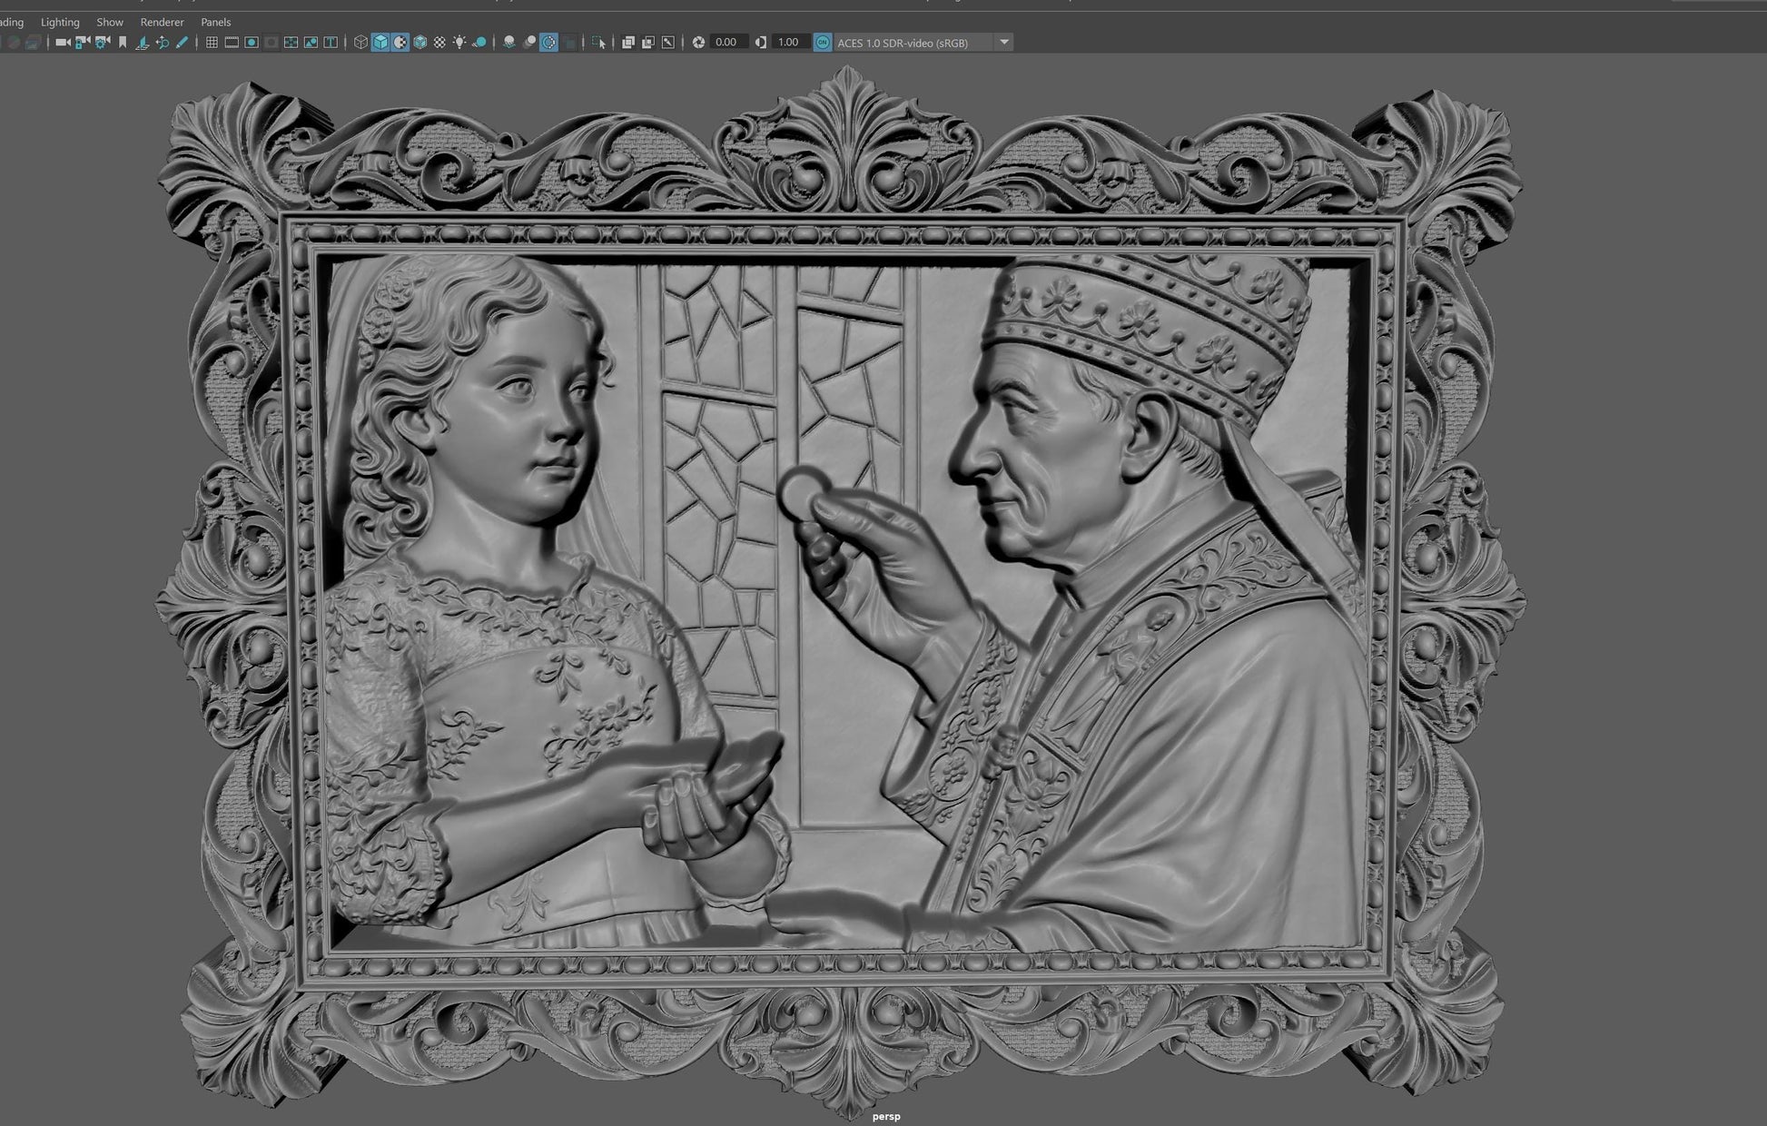Toggle the Textured checker sphere icon
The height and width of the screenshot is (1126, 1767).
click(440, 42)
